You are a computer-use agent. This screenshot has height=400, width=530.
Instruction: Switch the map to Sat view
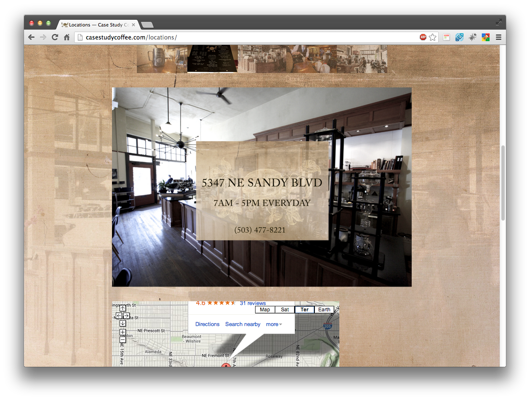pyautogui.click(x=285, y=310)
